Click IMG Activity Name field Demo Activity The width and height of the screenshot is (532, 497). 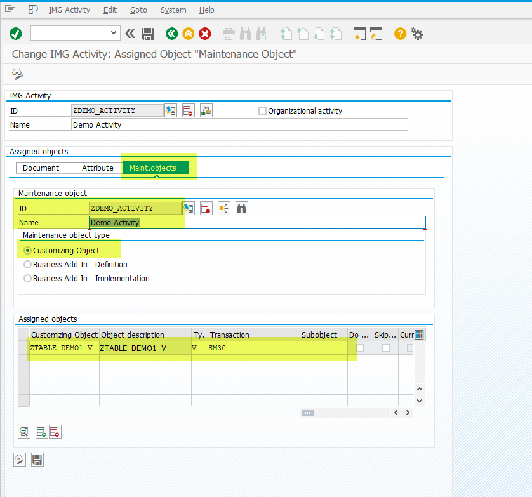(x=239, y=125)
